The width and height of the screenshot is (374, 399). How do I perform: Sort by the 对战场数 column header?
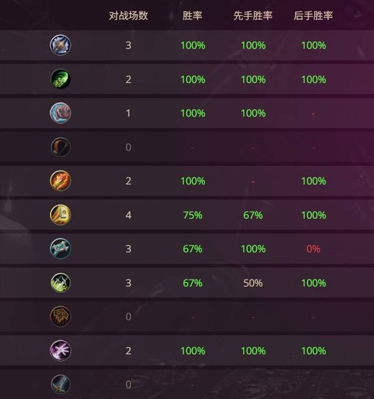click(x=128, y=16)
